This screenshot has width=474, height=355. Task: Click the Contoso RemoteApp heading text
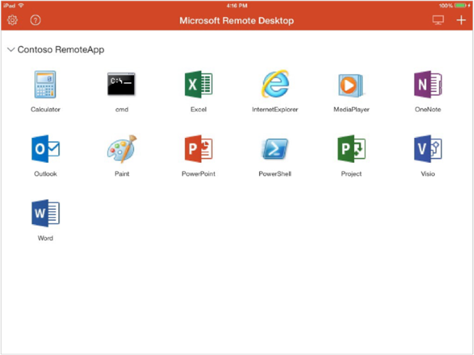point(61,50)
